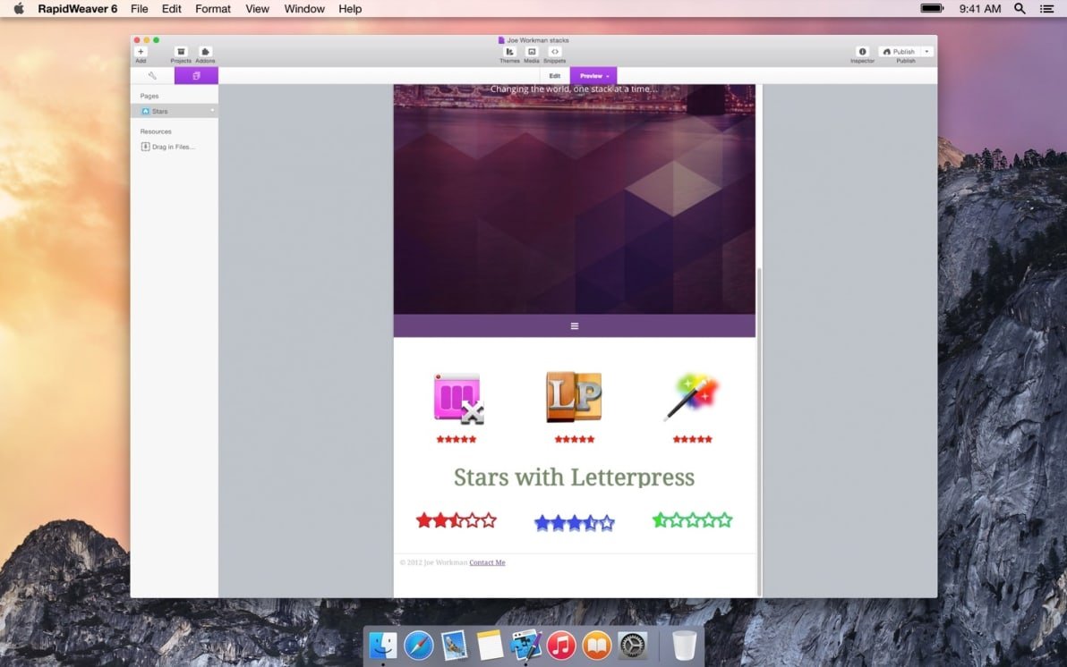Screen dimensions: 1067x667
Task: Open the Format menu
Action: click(x=213, y=9)
